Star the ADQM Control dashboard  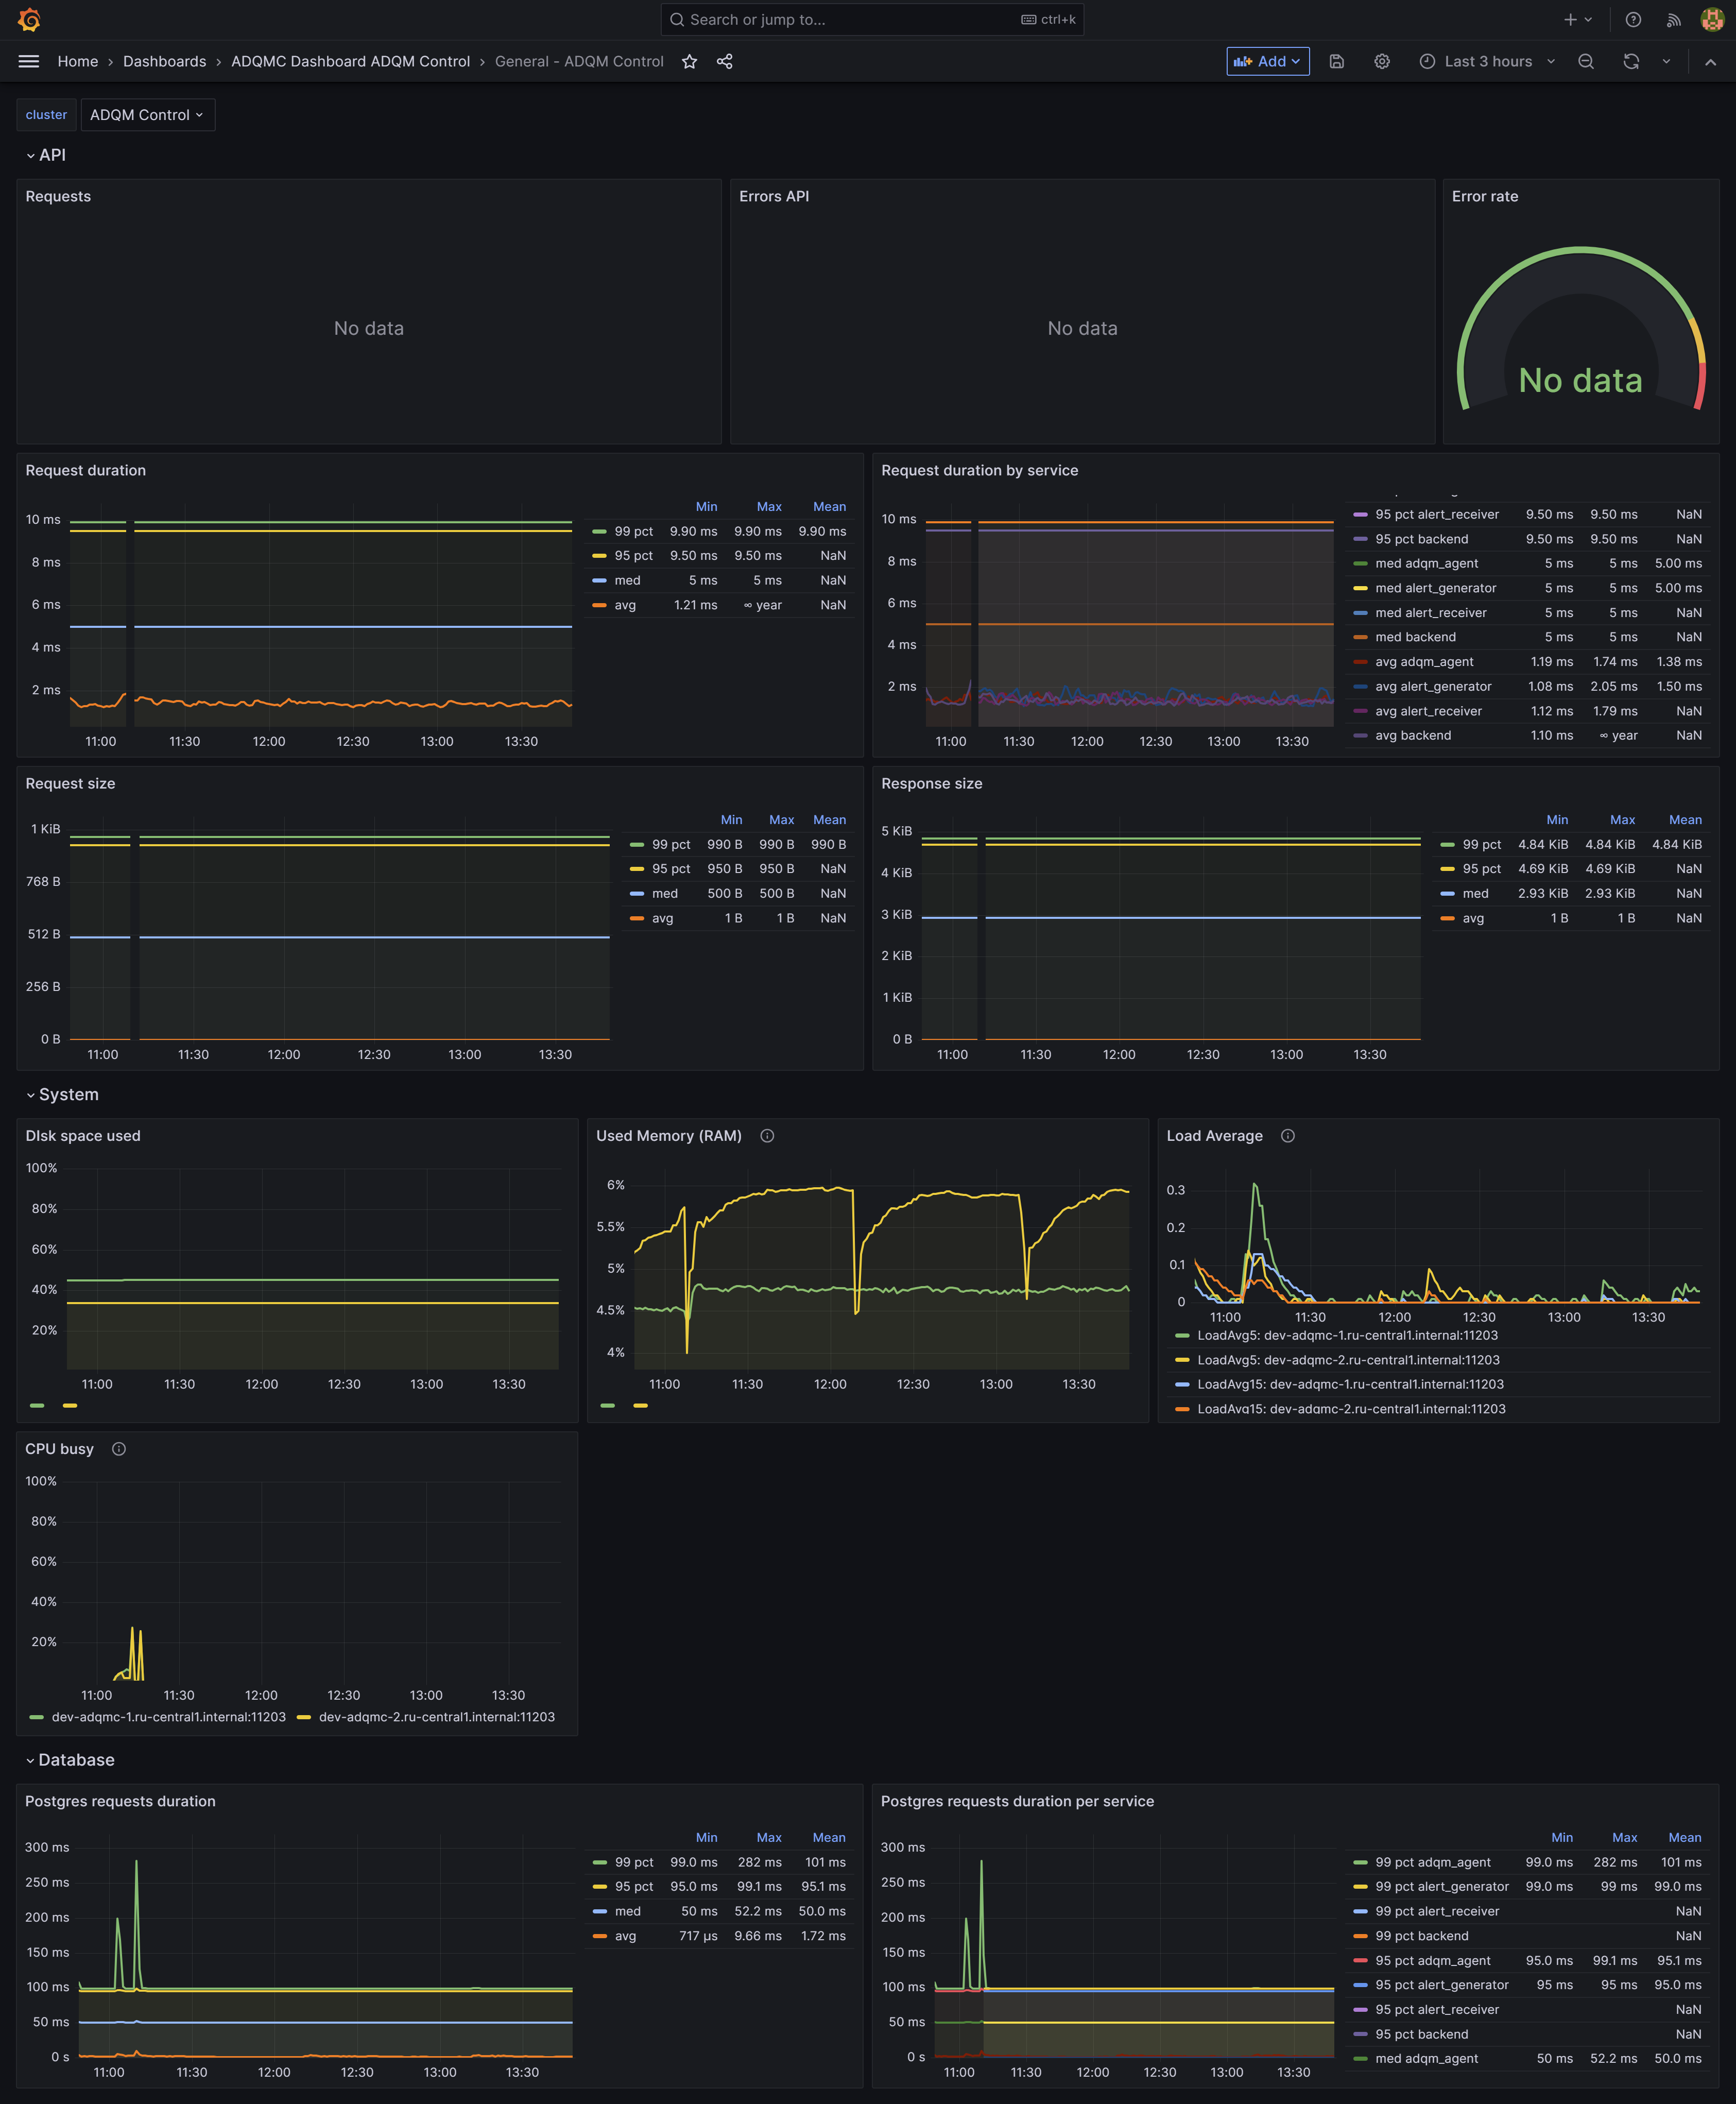(x=689, y=61)
